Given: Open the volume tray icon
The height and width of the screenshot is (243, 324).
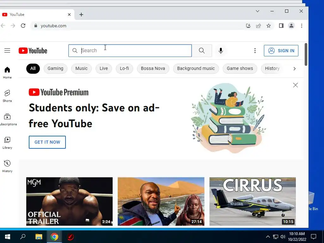Looking at the screenshot, I should tap(283, 237).
